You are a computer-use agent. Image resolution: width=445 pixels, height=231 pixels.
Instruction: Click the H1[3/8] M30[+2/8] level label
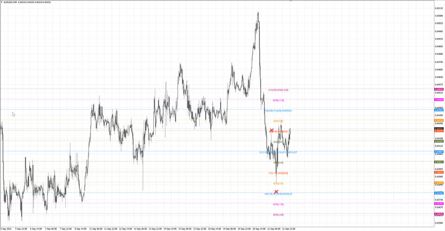pyautogui.click(x=278, y=90)
